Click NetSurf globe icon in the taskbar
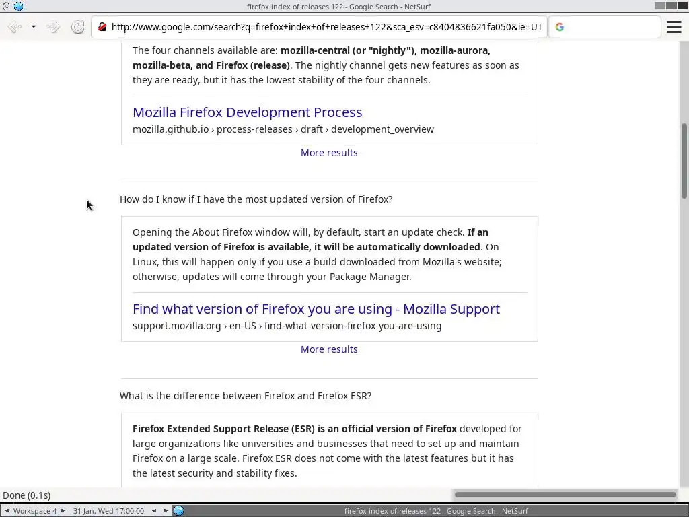 tap(178, 510)
